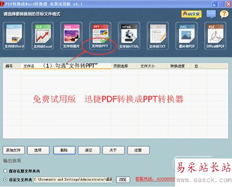
Task: Open the 关于 about button
Action: [113, 150]
